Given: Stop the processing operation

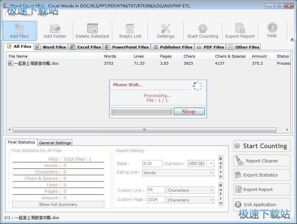Looking at the screenshot, I should point(189,111).
